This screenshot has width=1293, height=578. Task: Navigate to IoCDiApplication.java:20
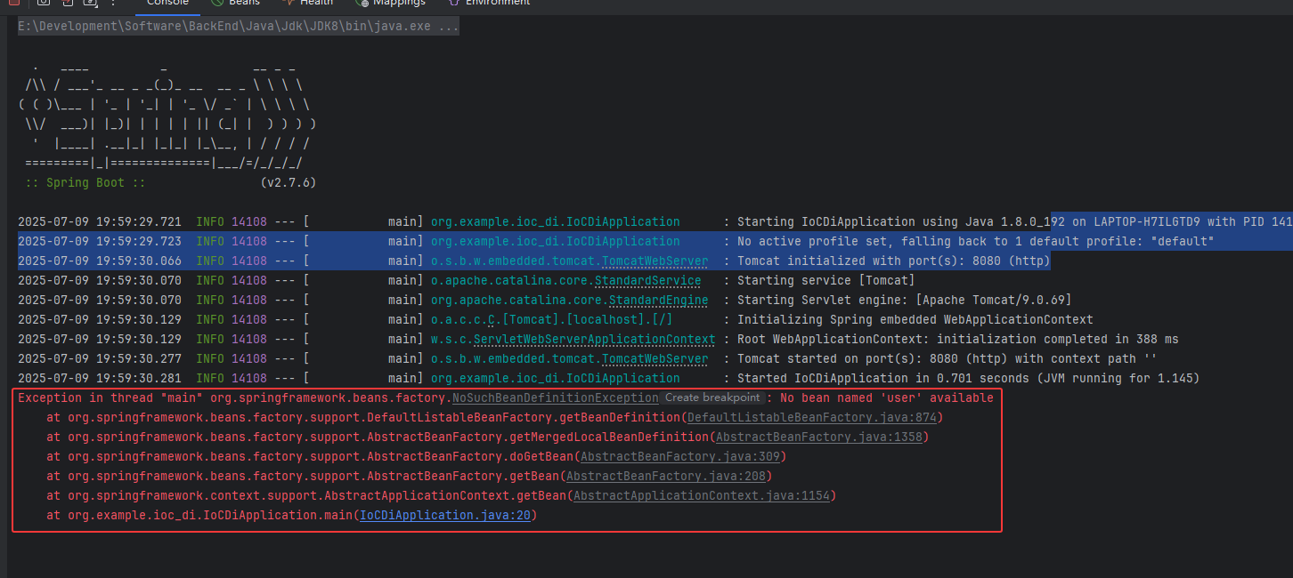[444, 516]
